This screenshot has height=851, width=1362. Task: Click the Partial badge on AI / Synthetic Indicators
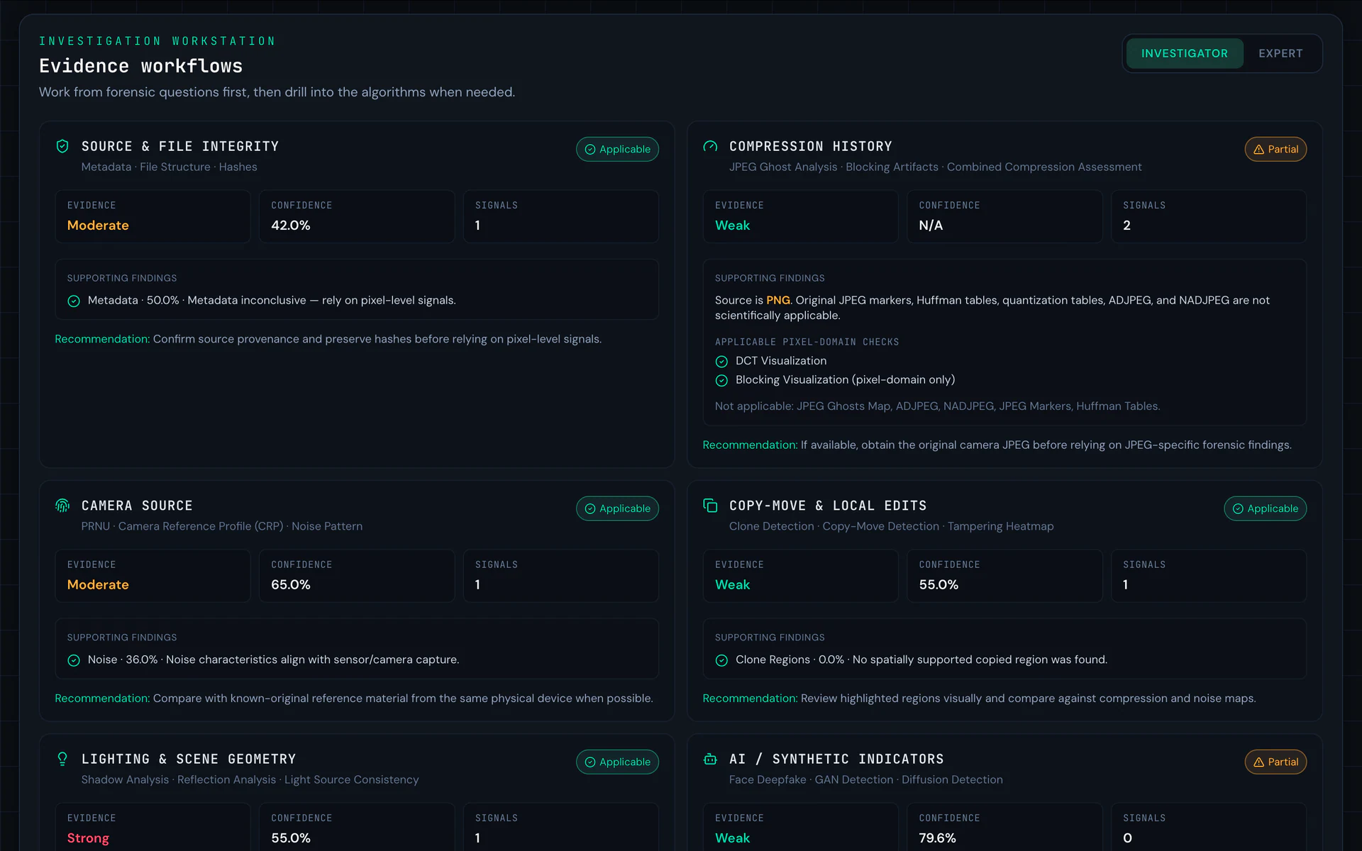click(1275, 762)
